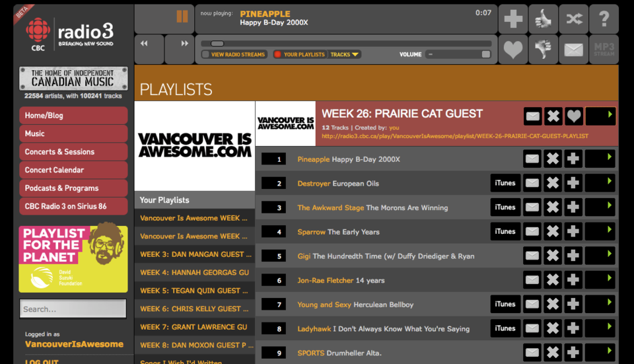Select Your Playlists radio option
This screenshot has height=364, width=634.
coord(300,54)
